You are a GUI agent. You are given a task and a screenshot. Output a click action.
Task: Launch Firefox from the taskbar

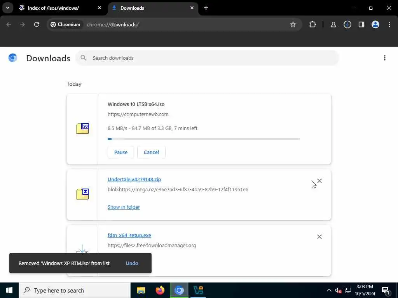pyautogui.click(x=160, y=290)
